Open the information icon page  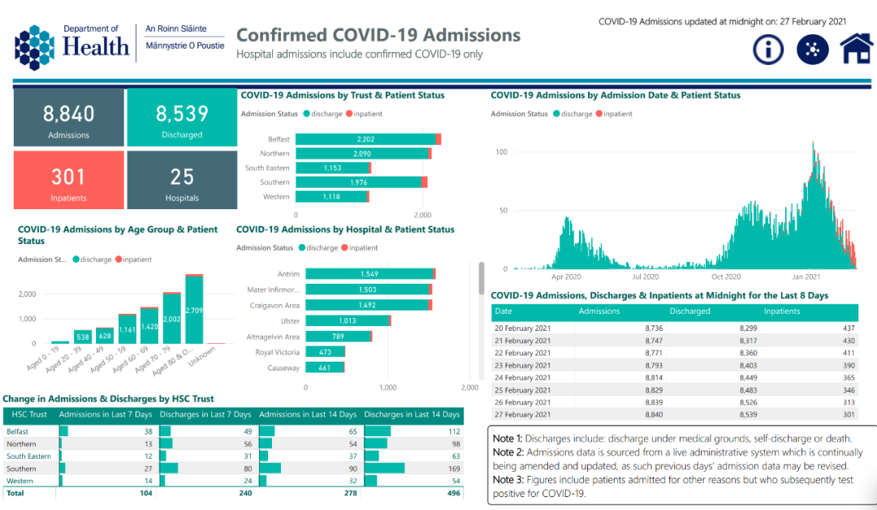pos(768,49)
